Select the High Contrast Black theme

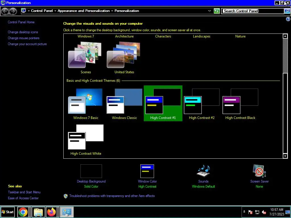tap(240, 101)
